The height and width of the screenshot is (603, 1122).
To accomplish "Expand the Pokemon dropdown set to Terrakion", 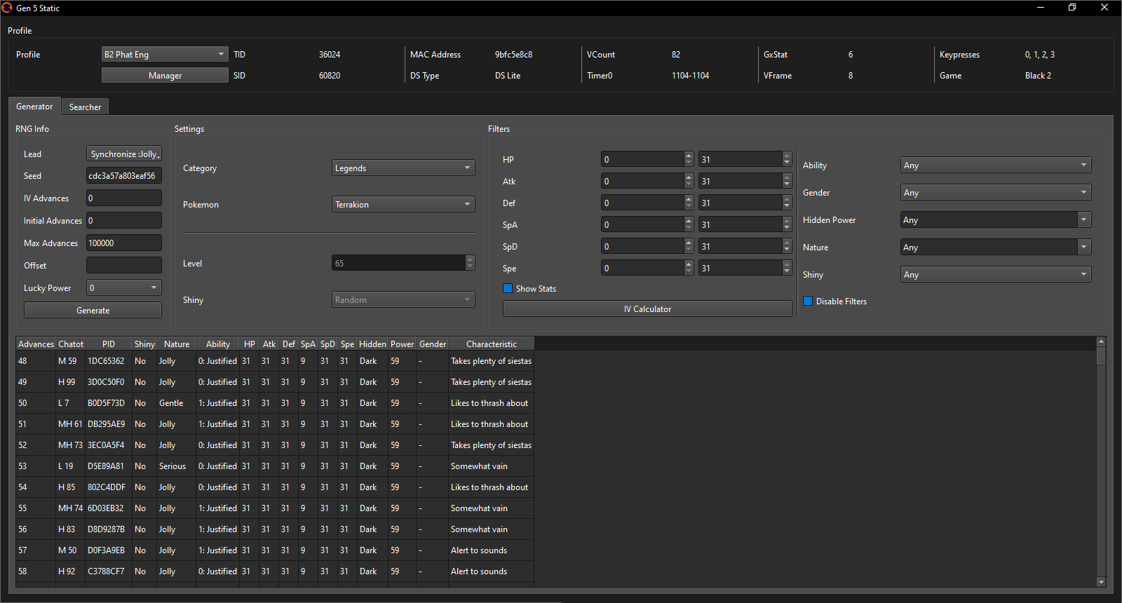I will pos(403,204).
